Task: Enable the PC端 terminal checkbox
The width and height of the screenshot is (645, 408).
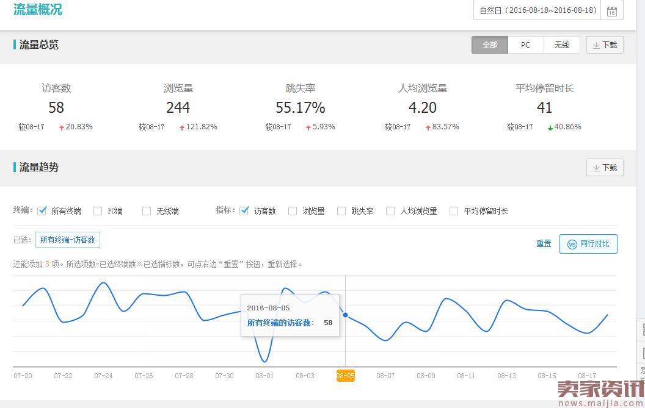Action: pyautogui.click(x=98, y=211)
